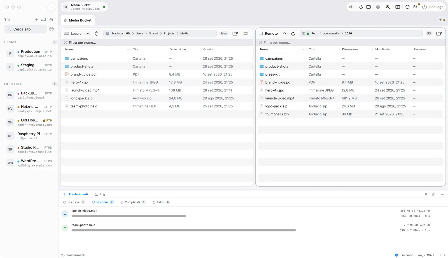Sort the Remoto list by the Nome column
This screenshot has width=448, height=258.
(x=282, y=50)
